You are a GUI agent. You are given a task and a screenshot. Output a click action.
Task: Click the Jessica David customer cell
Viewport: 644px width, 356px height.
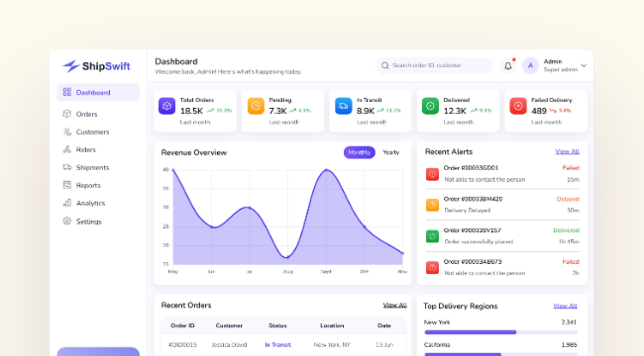(x=229, y=344)
